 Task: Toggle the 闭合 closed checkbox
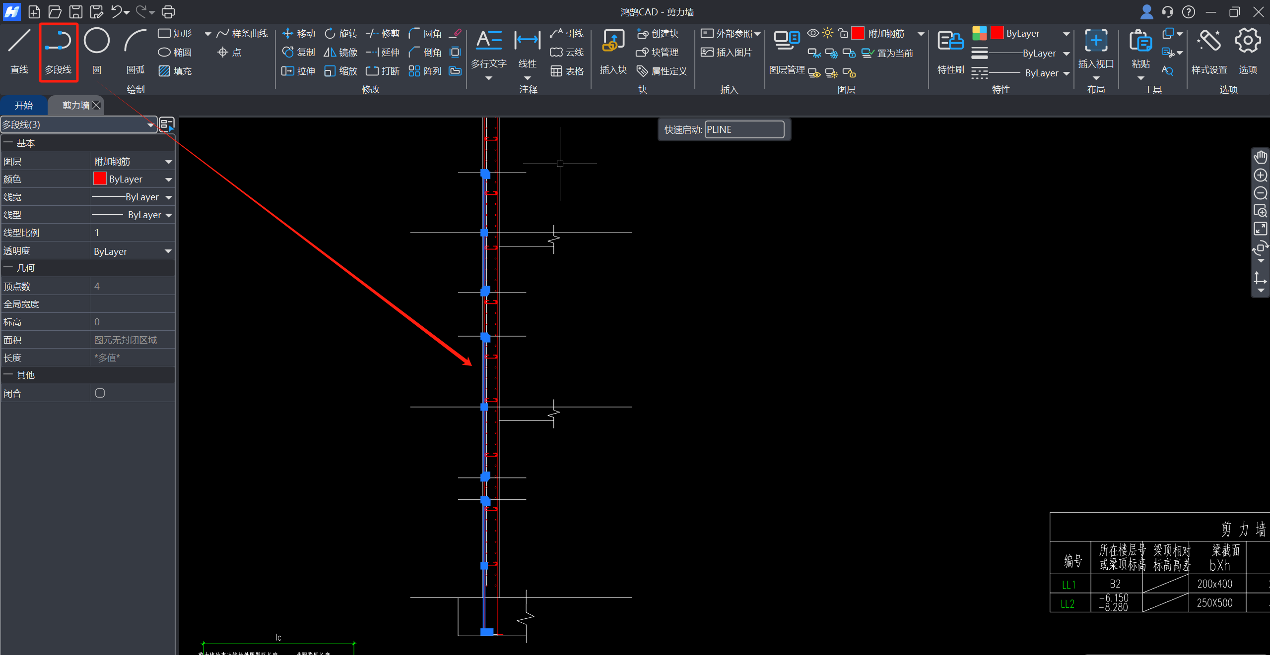click(x=100, y=393)
